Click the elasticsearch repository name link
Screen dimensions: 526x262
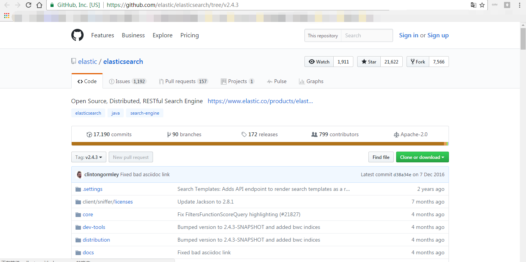pos(123,62)
